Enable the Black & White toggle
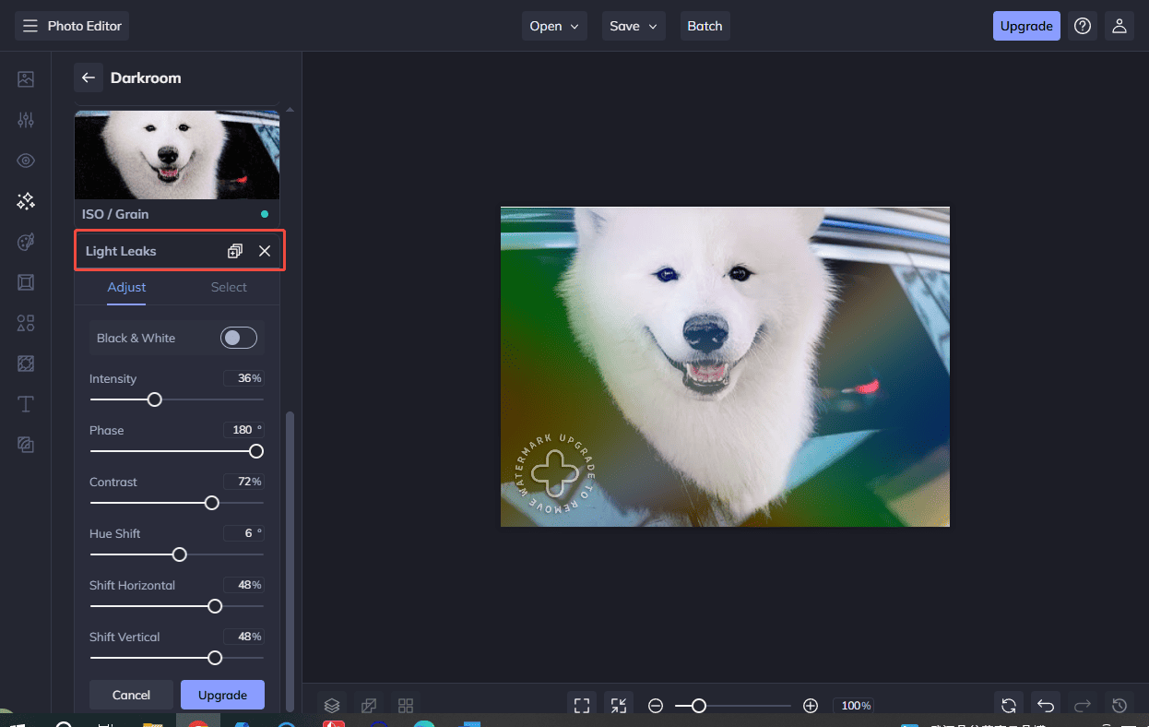 click(239, 338)
